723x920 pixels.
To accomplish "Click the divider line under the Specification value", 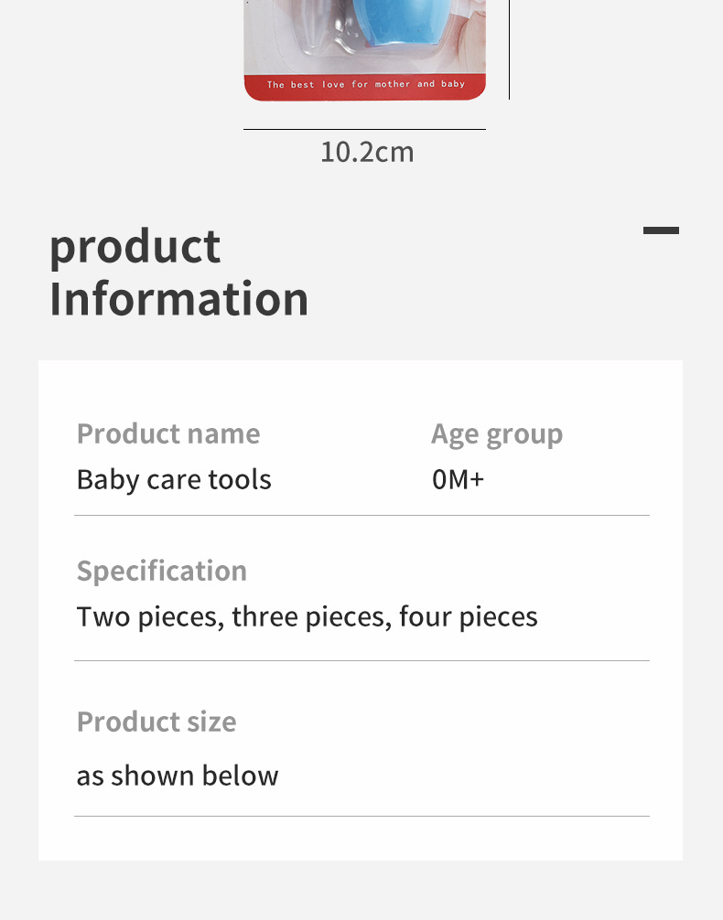I will tap(361, 660).
